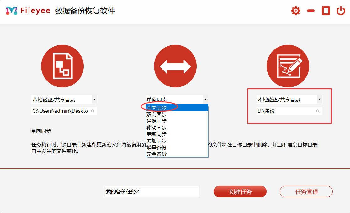350x213 pixels.
Task: Collapse the sync mode dropdown arrow
Action: coord(205,100)
